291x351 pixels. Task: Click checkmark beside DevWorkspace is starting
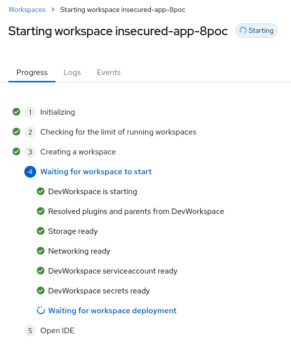coord(41,192)
